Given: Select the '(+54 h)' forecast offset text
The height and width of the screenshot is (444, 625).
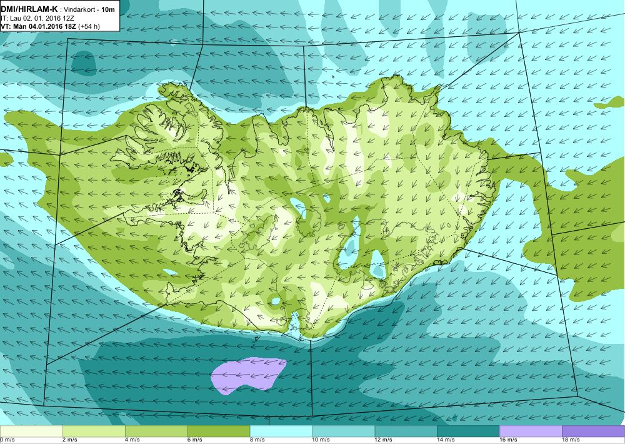Looking at the screenshot, I should tap(89, 27).
